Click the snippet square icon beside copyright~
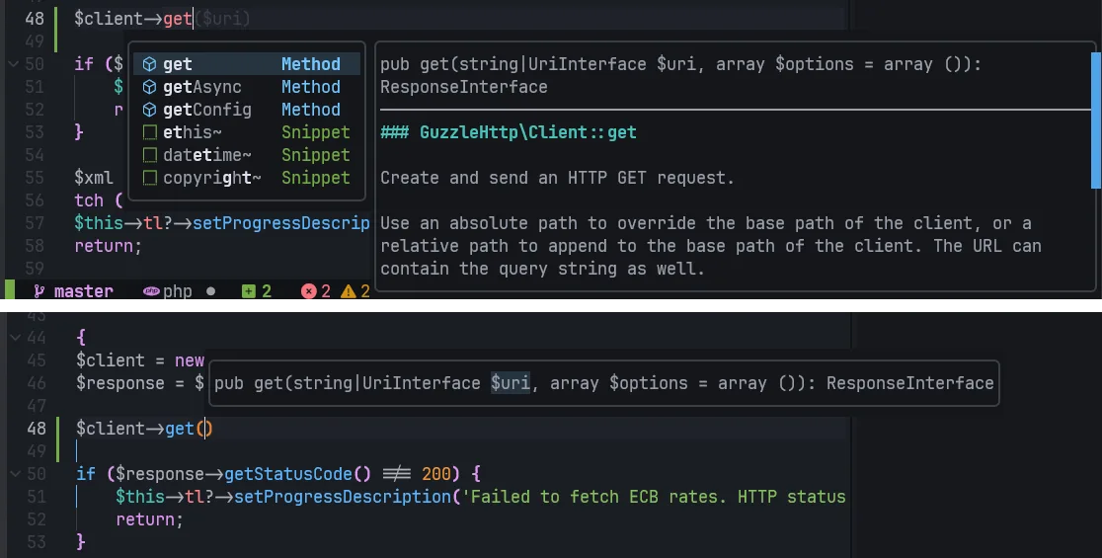 click(x=150, y=178)
